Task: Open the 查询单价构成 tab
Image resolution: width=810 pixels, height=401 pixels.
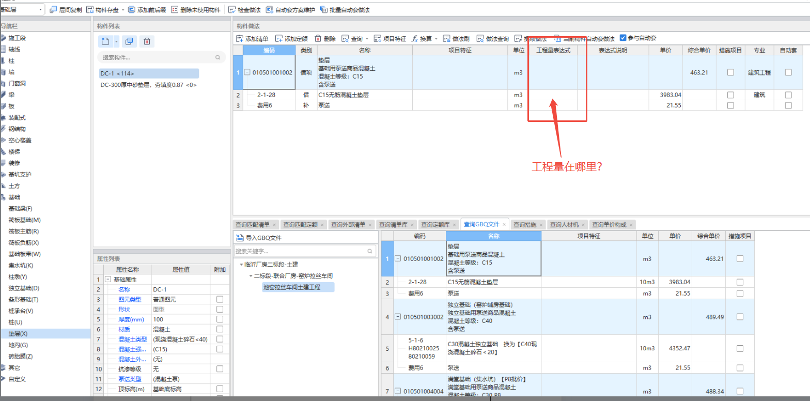Action: pos(609,225)
